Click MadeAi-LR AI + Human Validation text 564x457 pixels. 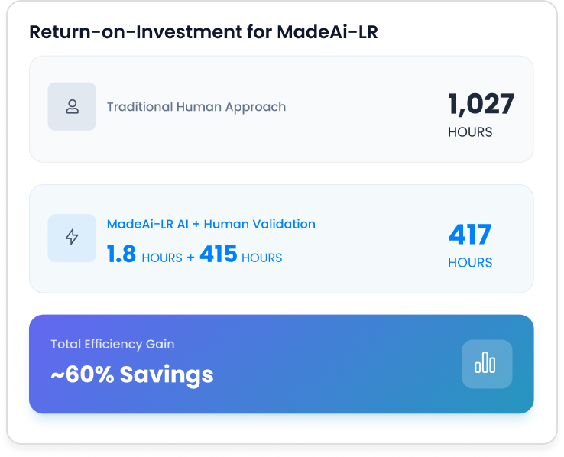pyautogui.click(x=211, y=224)
